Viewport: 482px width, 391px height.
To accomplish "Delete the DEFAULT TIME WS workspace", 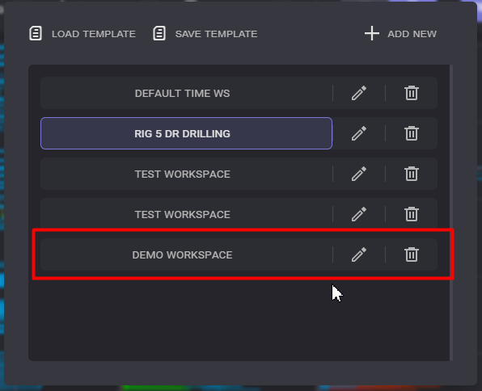I will coord(412,93).
